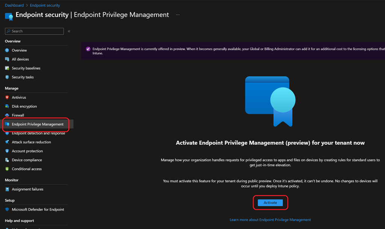Open the more options ellipsis menu
The image size is (385, 229).
178,15
